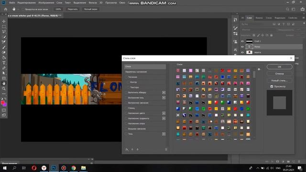Click the lock all icon in Layers panel
The image size is (306, 172).
(x=271, y=35)
